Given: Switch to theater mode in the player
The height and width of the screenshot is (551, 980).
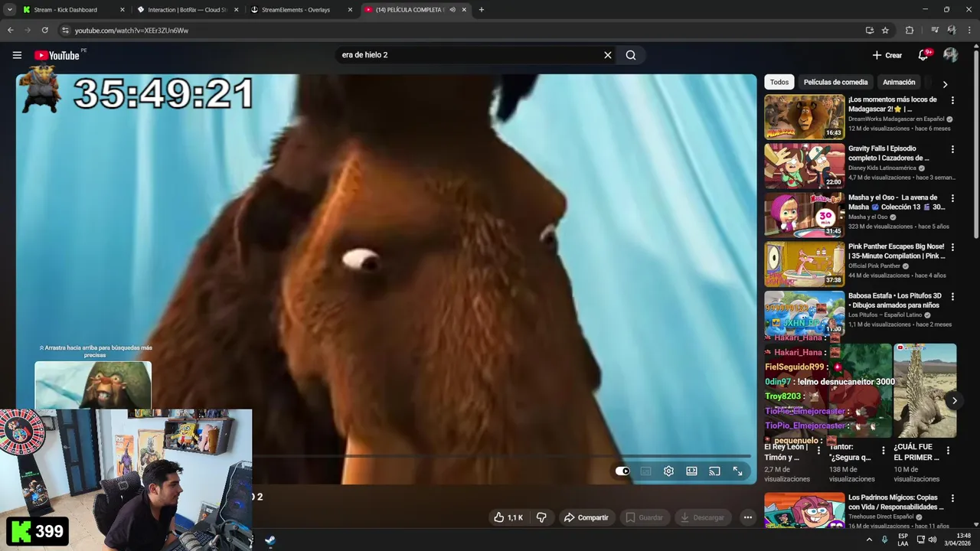Looking at the screenshot, I should tap(691, 471).
